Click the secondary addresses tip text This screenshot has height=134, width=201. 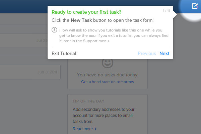pos(104,115)
